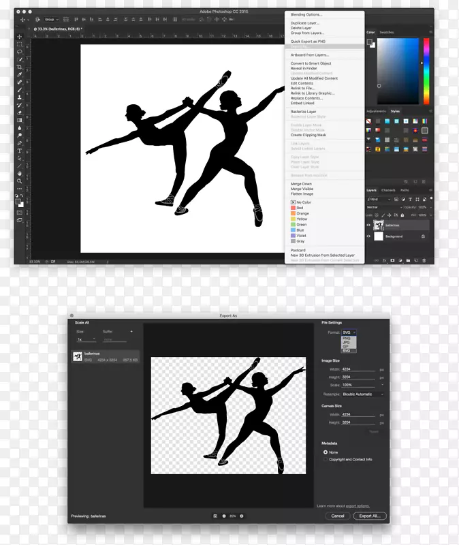Select the None metadata radio button
Screen dimensions: 459x545
[x=326, y=452]
